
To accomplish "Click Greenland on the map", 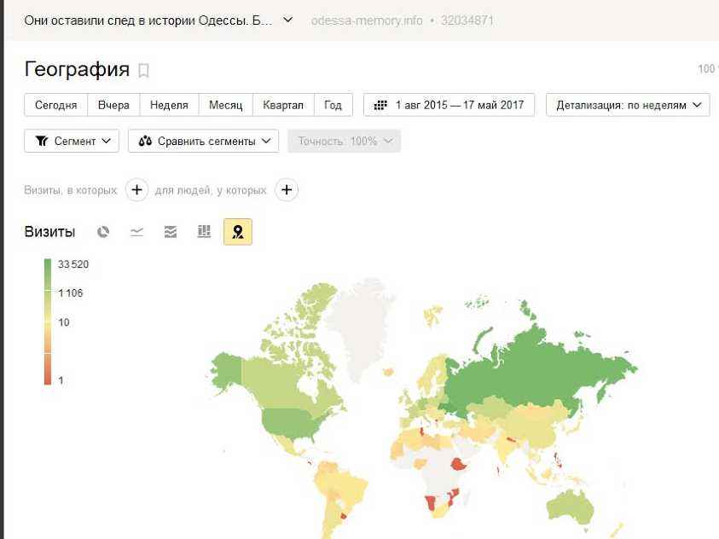I will [362, 327].
